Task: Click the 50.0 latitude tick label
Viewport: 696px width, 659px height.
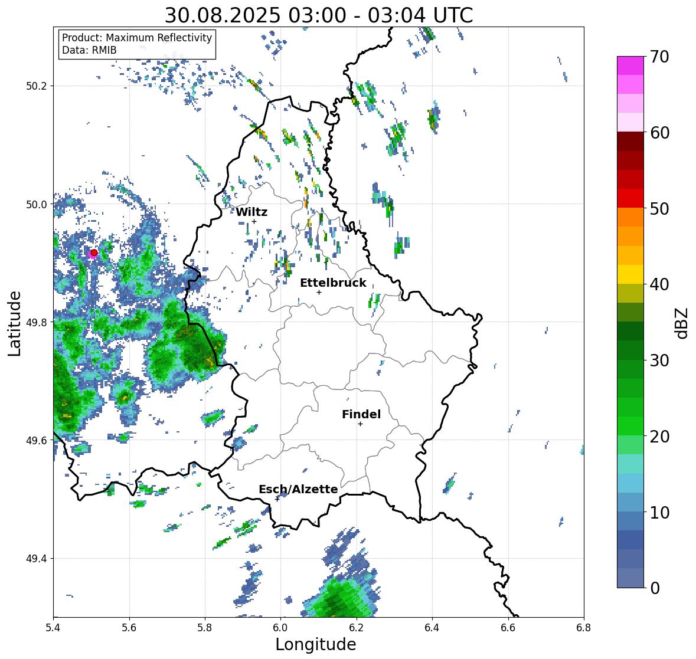Action: point(37,205)
